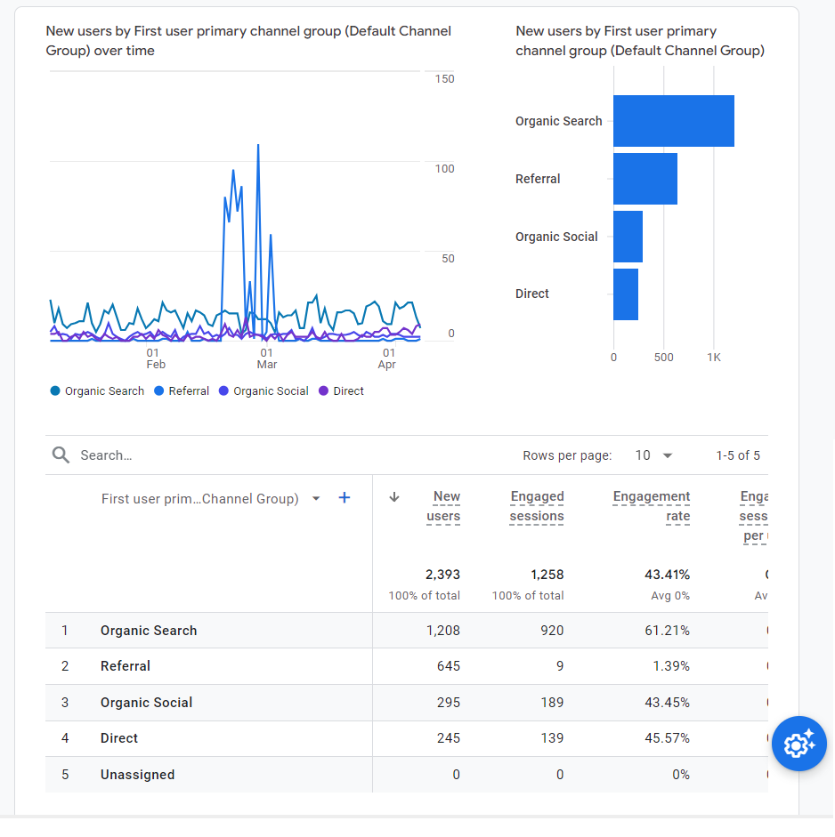
Task: Sort by Engagement rate column header
Action: point(652,507)
